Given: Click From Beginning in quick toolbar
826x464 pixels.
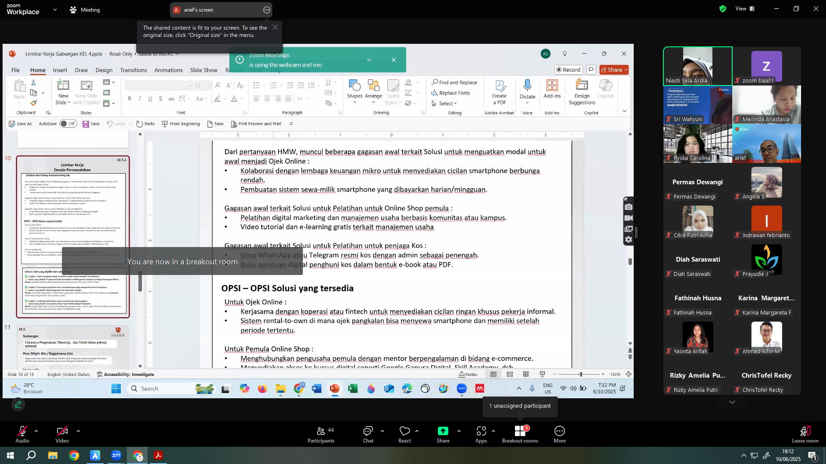Looking at the screenshot, I should coord(181,124).
